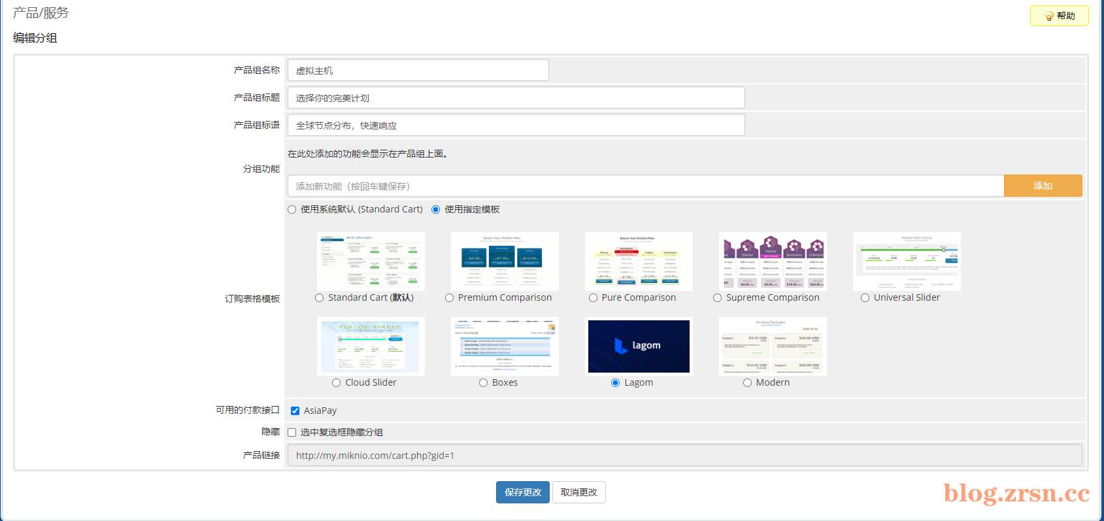1104x521 pixels.
Task: Uncheck the AsiaPay payment gateway checkbox
Action: [x=295, y=411]
